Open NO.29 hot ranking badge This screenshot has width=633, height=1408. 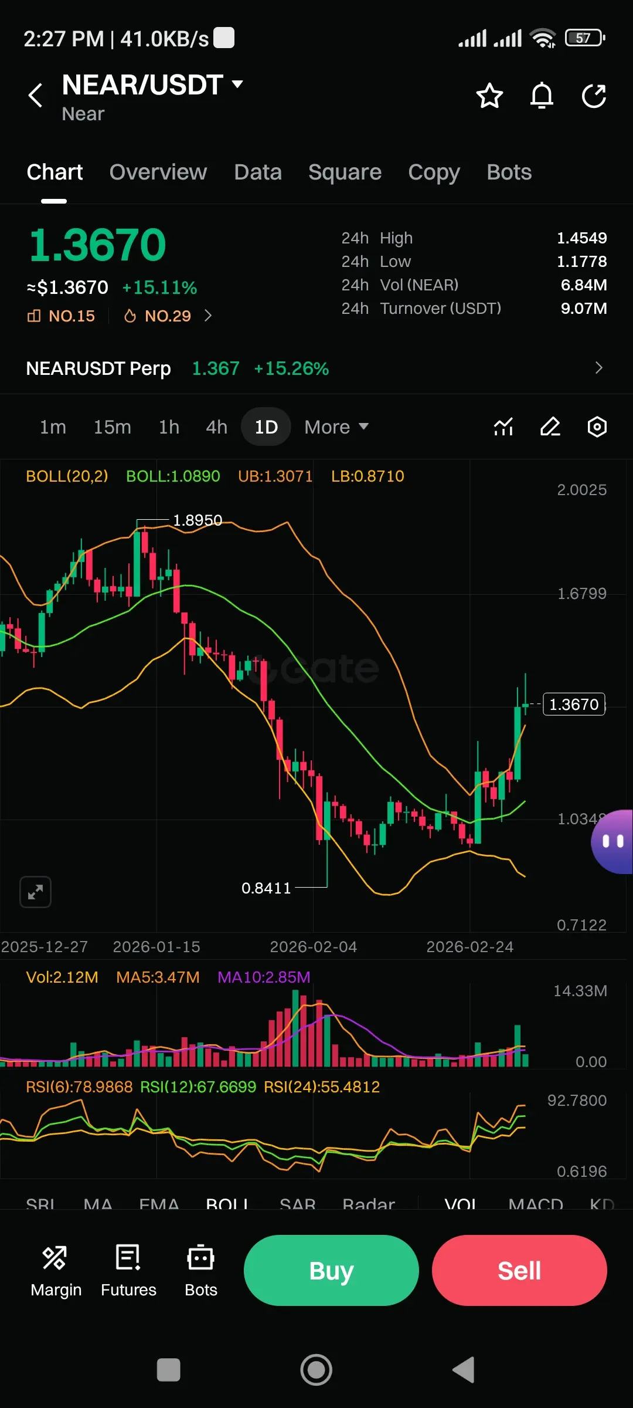pos(158,316)
